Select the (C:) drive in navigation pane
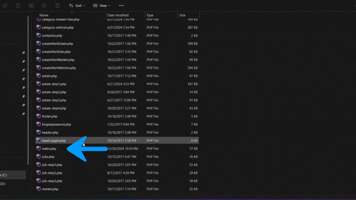This screenshot has width=356, height=200. (x=13, y=175)
